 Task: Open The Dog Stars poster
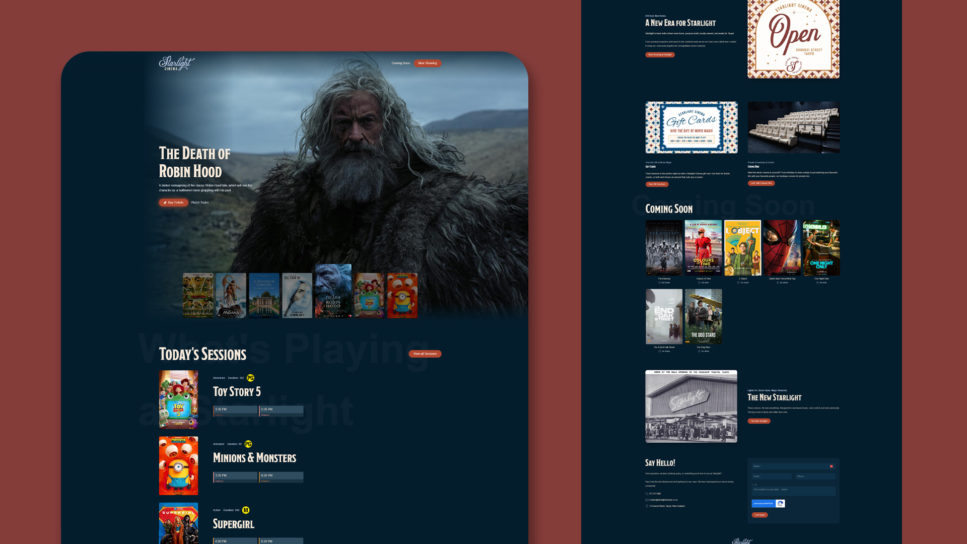coord(703,316)
